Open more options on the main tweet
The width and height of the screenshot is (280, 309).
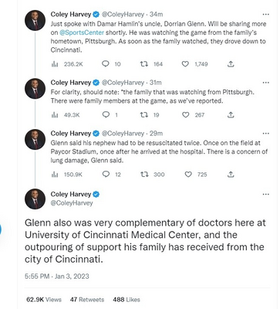(266, 194)
